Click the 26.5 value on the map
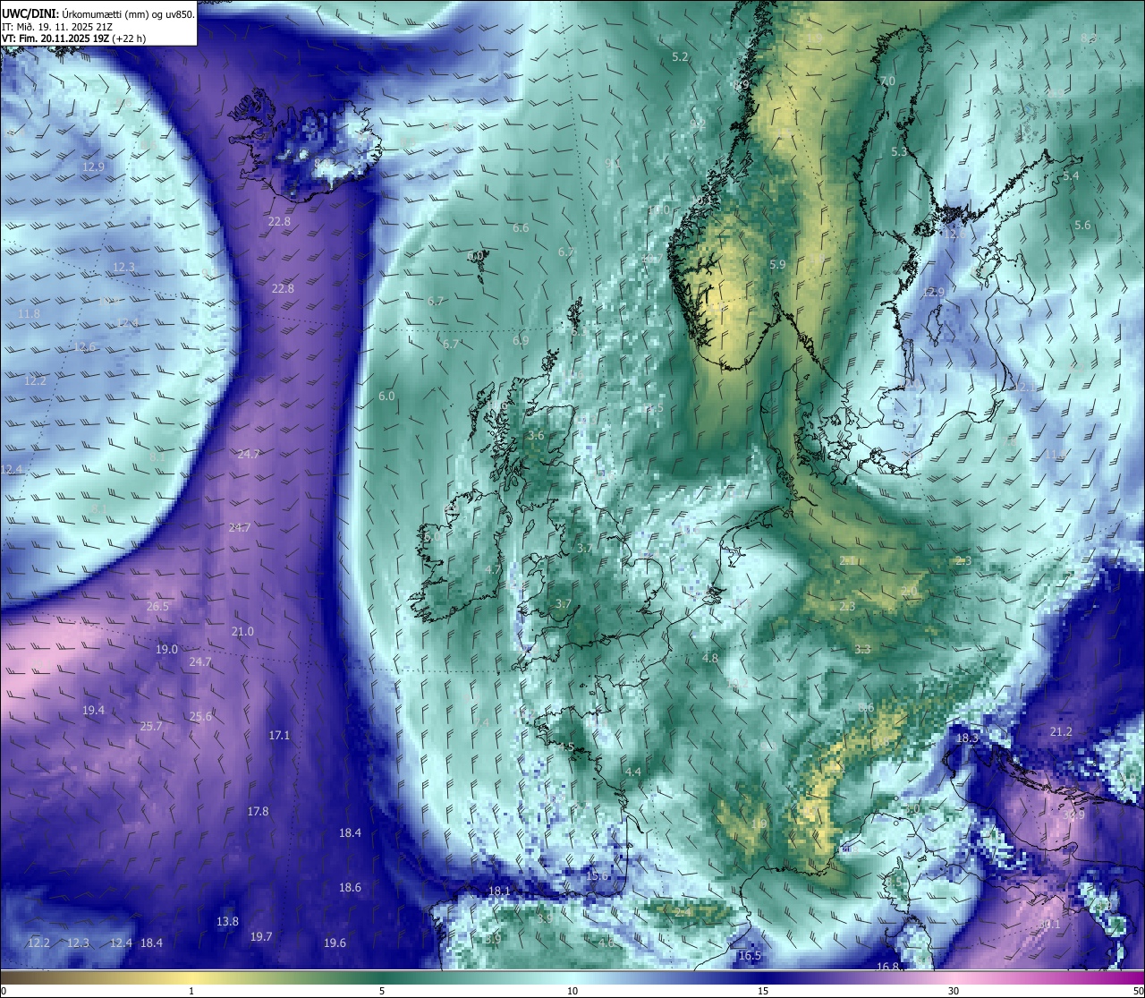The image size is (1145, 998). [x=157, y=606]
